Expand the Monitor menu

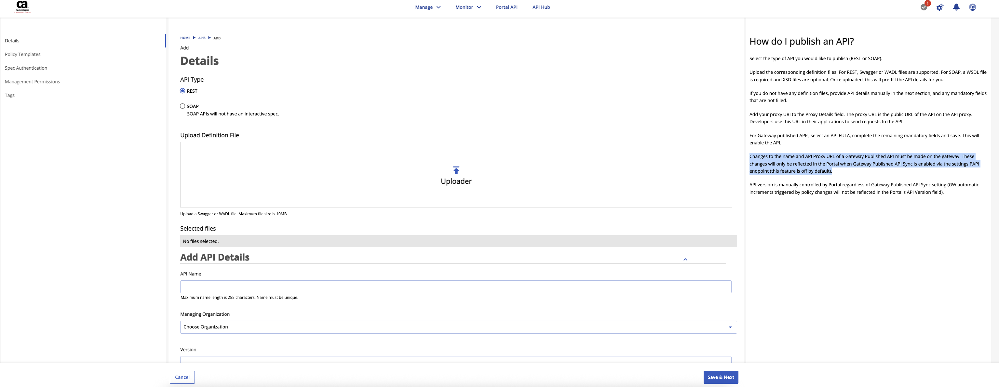point(468,7)
